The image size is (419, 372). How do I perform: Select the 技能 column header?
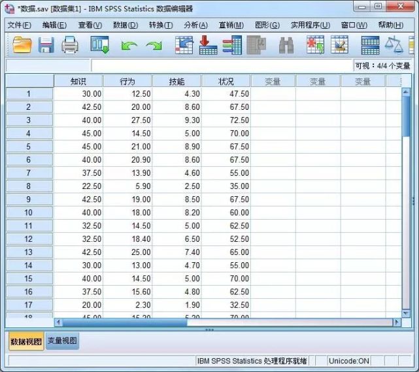(x=176, y=81)
